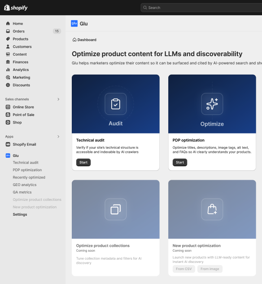Open GA metrics sub-item
This screenshot has height=284, width=262.
click(x=22, y=192)
